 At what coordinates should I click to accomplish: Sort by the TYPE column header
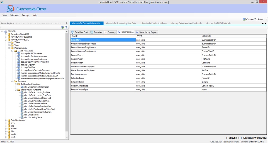click(x=169, y=36)
